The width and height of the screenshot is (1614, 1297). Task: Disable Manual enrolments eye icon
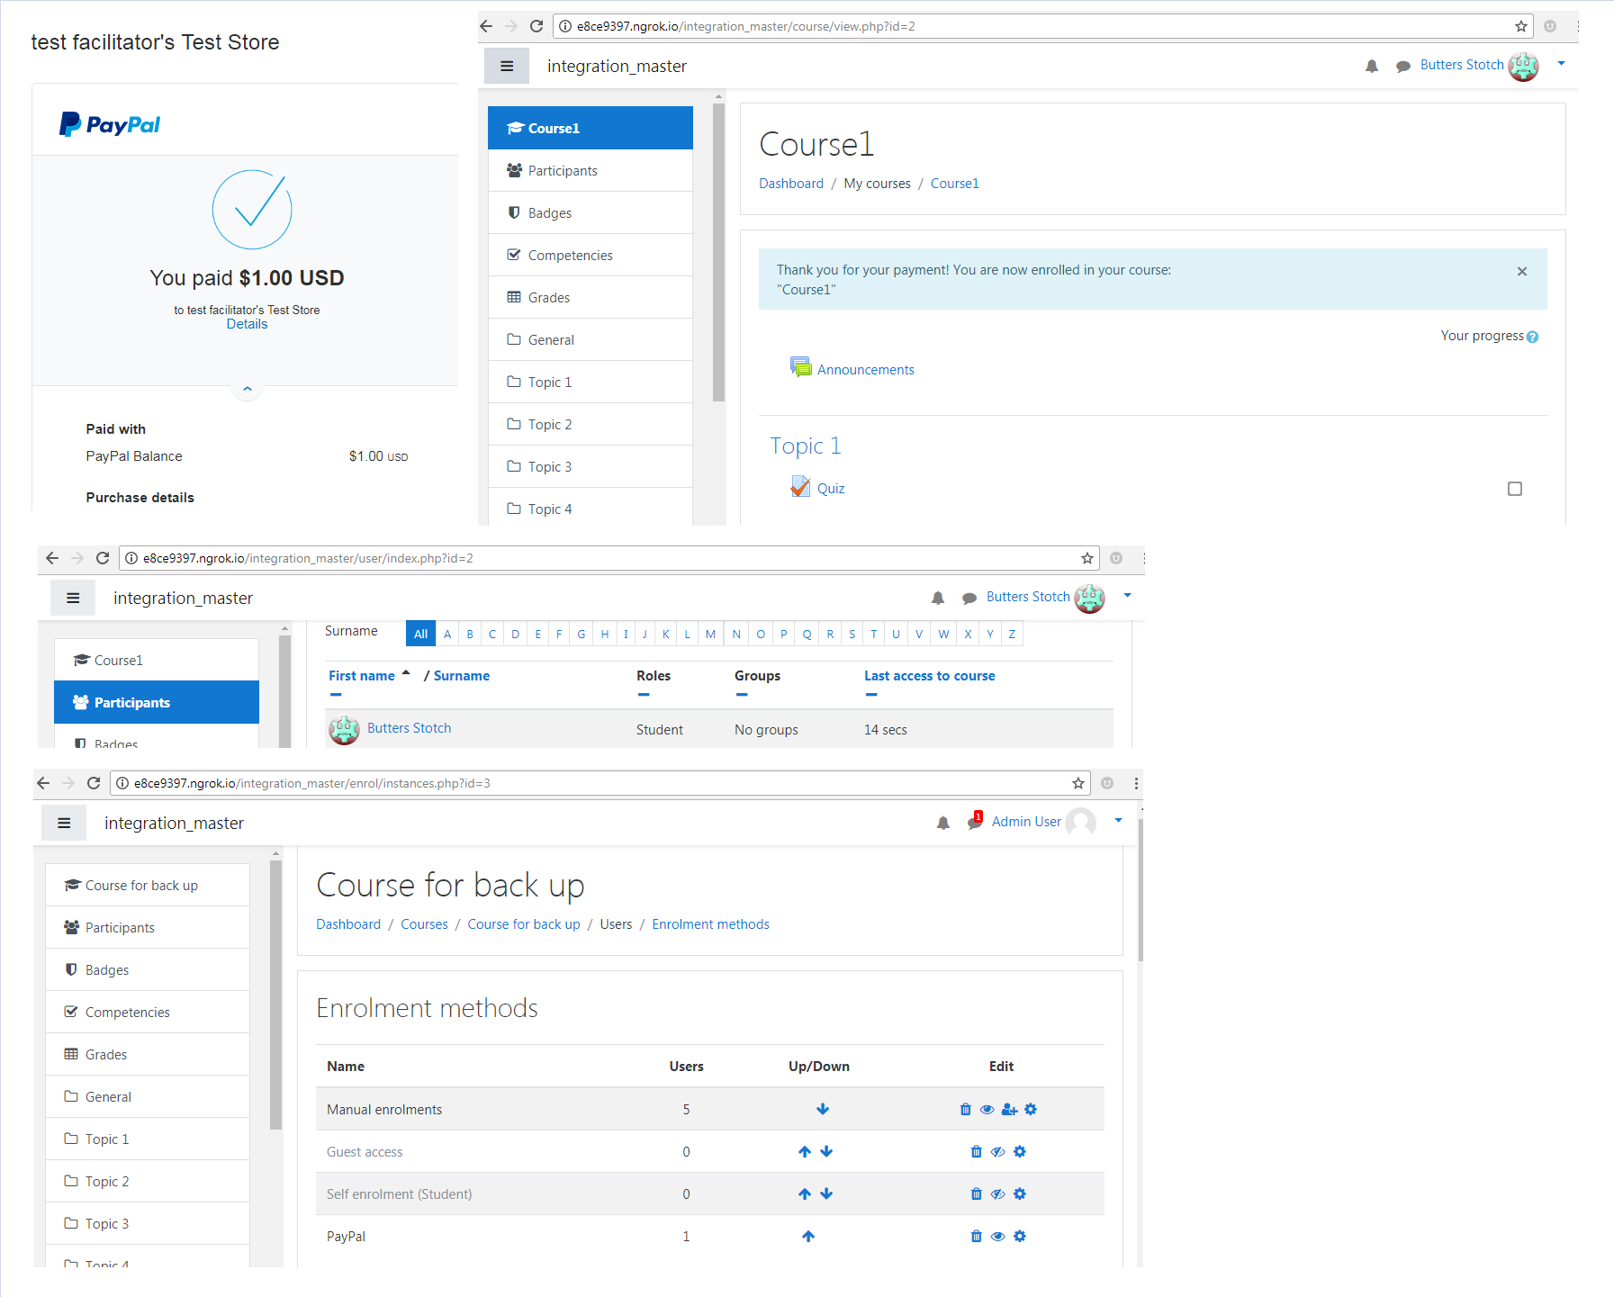(x=987, y=1109)
